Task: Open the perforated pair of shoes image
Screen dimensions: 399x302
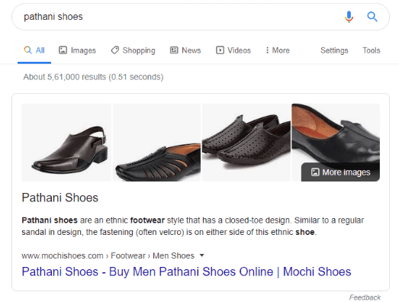Action: (x=246, y=143)
